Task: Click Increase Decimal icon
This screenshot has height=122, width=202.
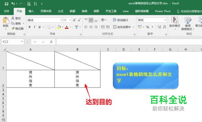Action: [x=159, y=27]
